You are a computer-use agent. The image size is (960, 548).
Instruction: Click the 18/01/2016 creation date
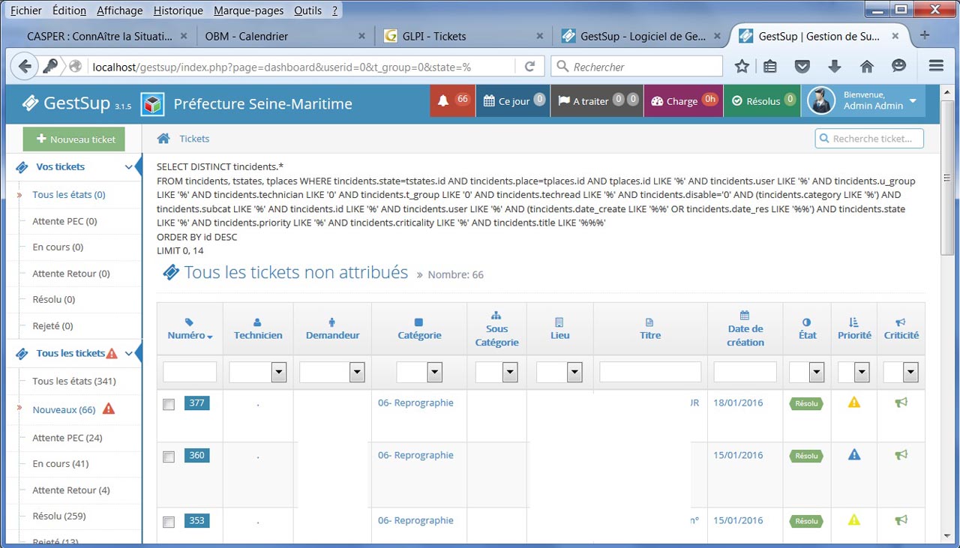tap(738, 403)
